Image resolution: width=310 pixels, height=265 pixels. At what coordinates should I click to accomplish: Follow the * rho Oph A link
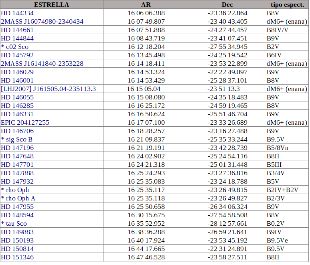[18, 198]
